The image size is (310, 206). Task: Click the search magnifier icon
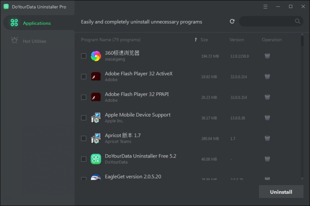[298, 21]
